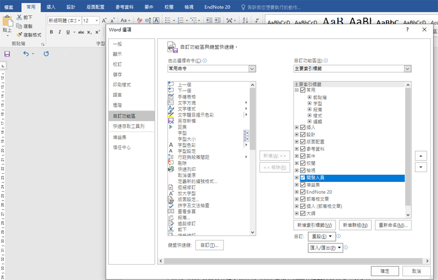Toggle the 參考資料 tab checkbox
The width and height of the screenshot is (438, 280).
[303, 149]
